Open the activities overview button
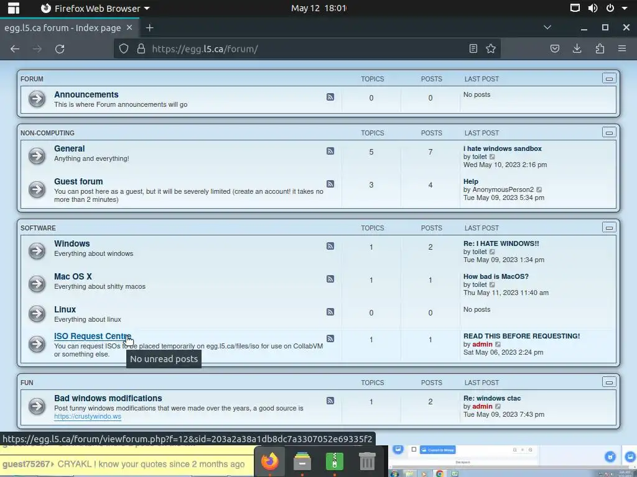The width and height of the screenshot is (637, 477). tap(14, 8)
